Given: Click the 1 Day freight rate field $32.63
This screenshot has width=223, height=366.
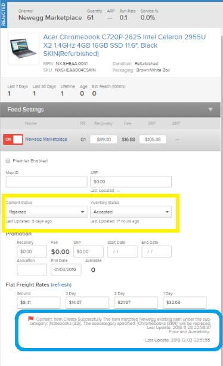Looking at the screenshot, I should 184,302.
